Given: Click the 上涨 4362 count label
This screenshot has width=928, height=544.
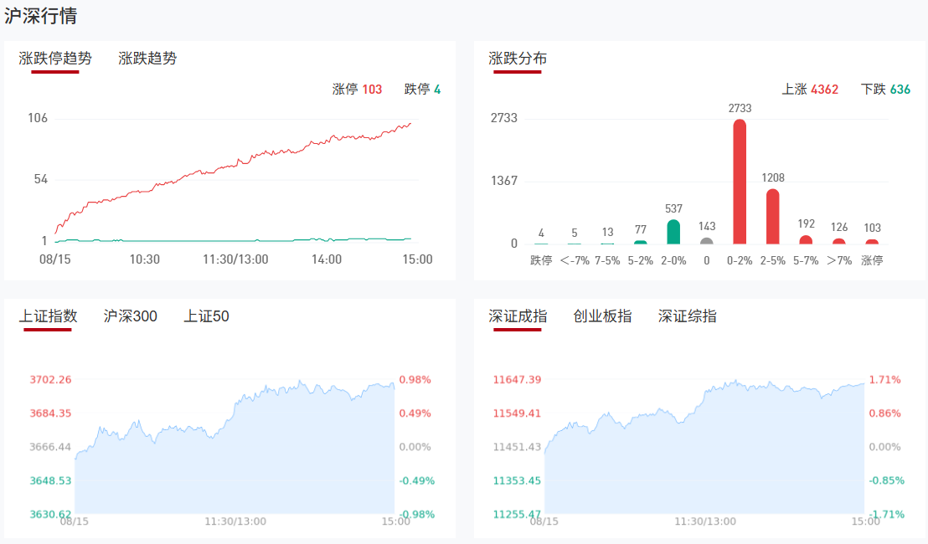Looking at the screenshot, I should coord(810,90).
